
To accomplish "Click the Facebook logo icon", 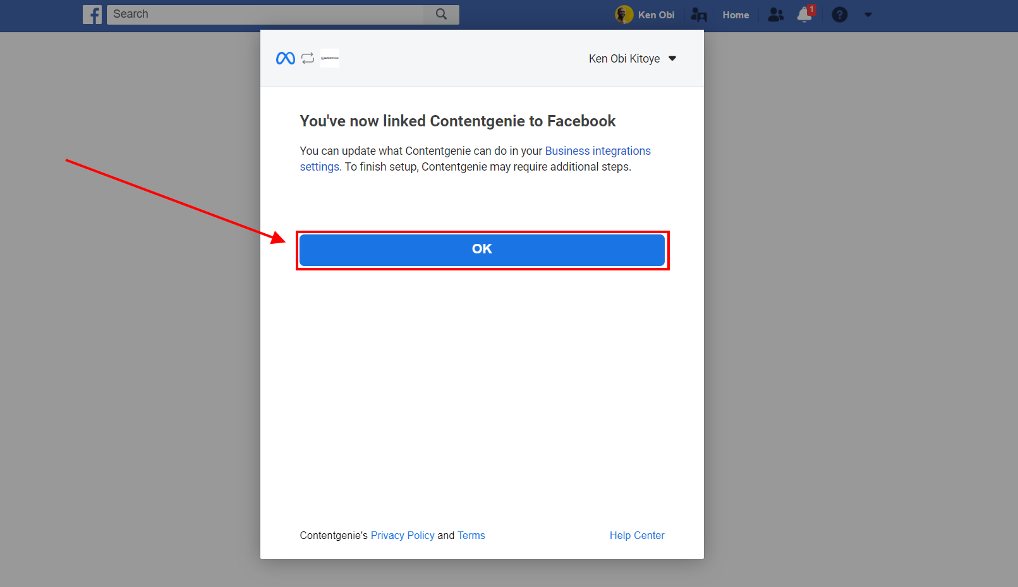I will point(92,14).
